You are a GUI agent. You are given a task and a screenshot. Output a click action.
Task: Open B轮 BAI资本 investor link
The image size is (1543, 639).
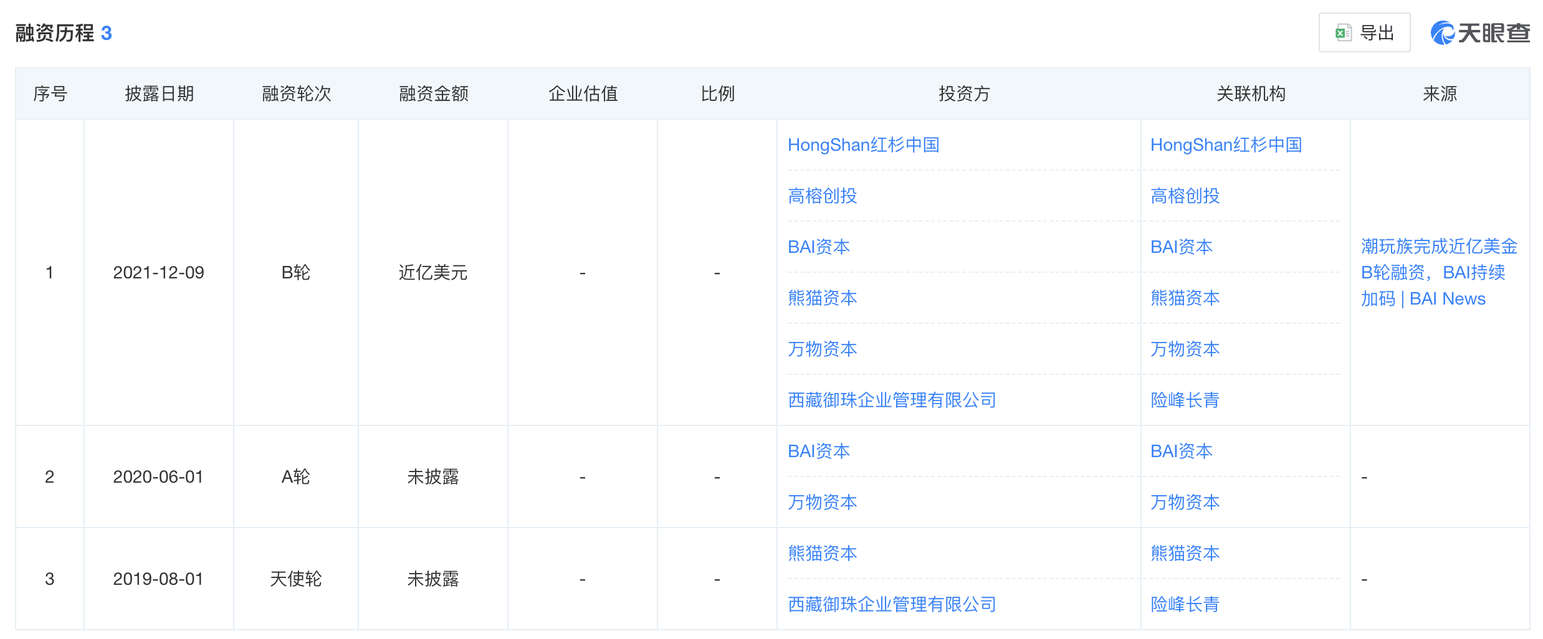coord(818,247)
